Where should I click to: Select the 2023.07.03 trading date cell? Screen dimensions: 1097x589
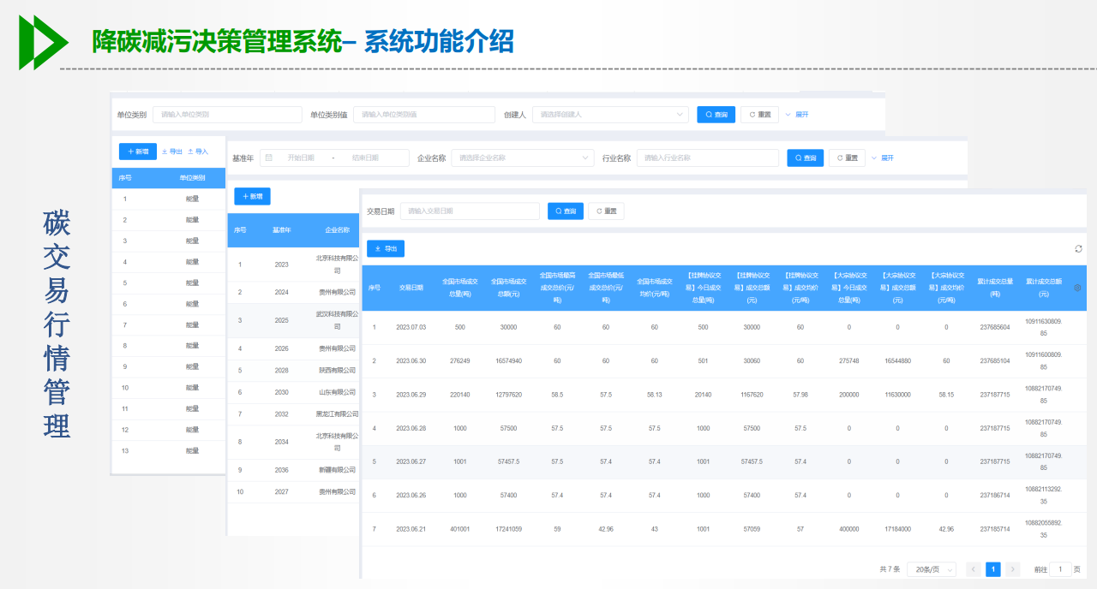411,327
